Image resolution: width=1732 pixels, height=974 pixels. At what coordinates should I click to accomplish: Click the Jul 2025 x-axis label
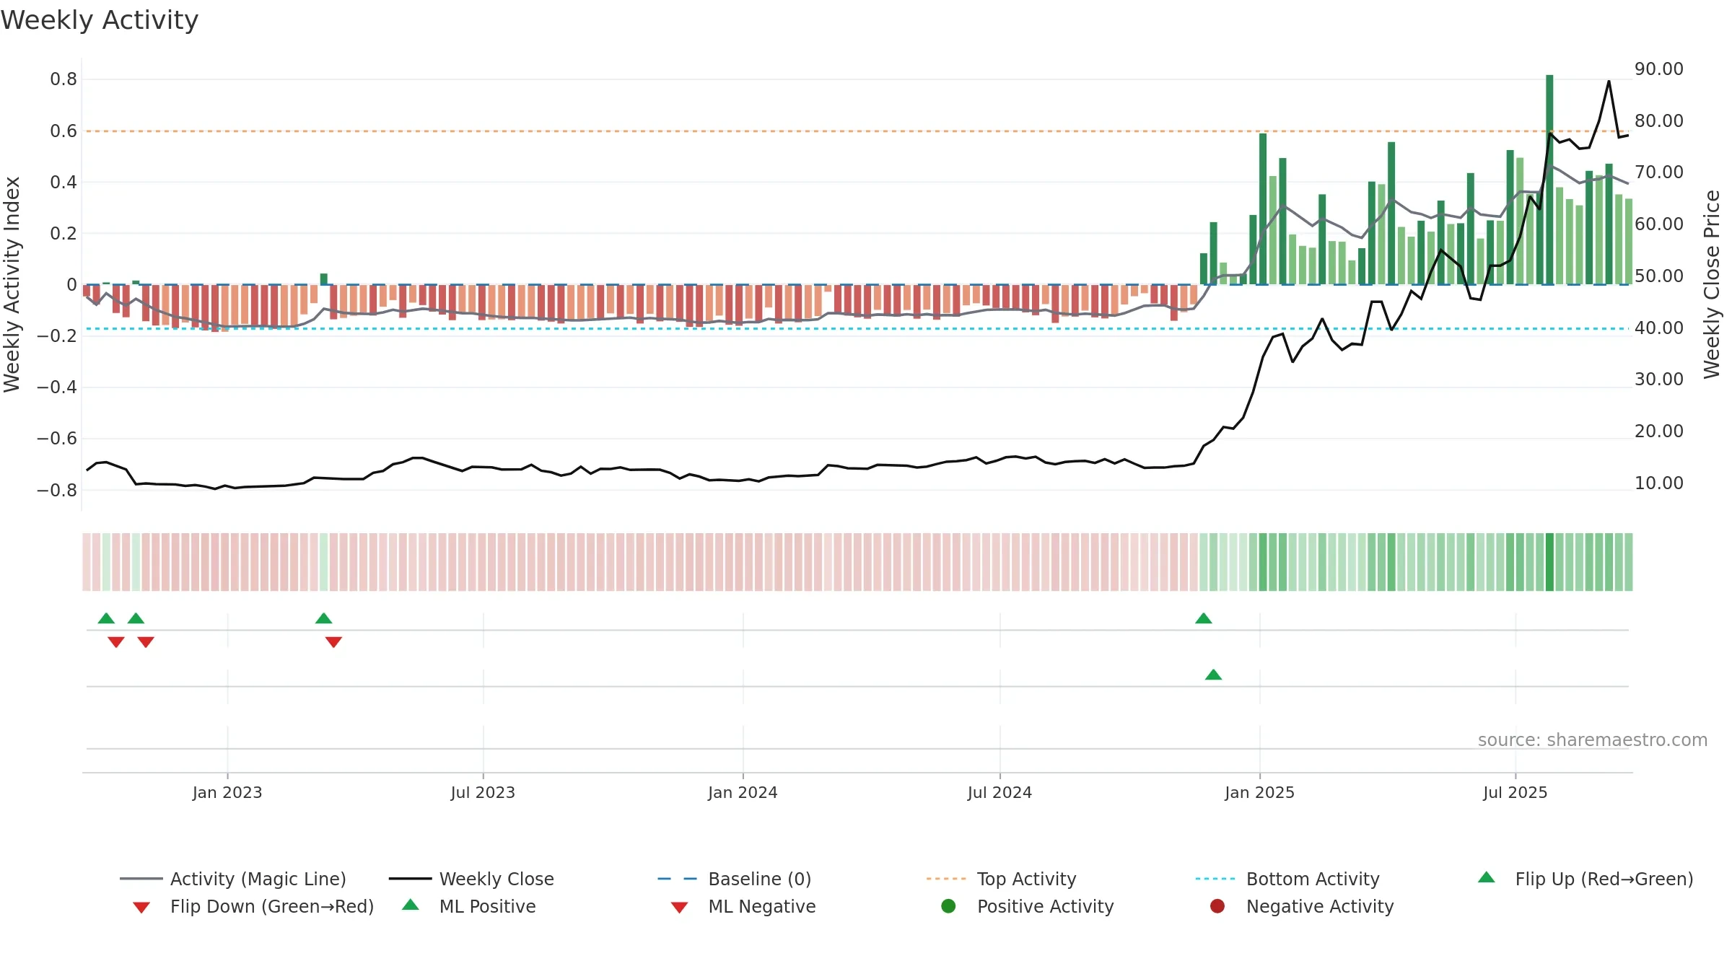click(x=1515, y=792)
